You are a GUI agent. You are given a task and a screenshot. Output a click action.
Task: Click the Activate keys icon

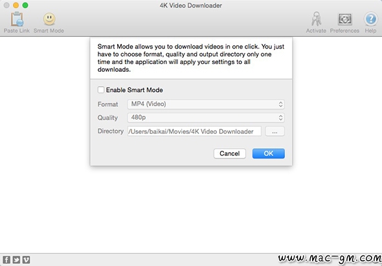pos(316,19)
